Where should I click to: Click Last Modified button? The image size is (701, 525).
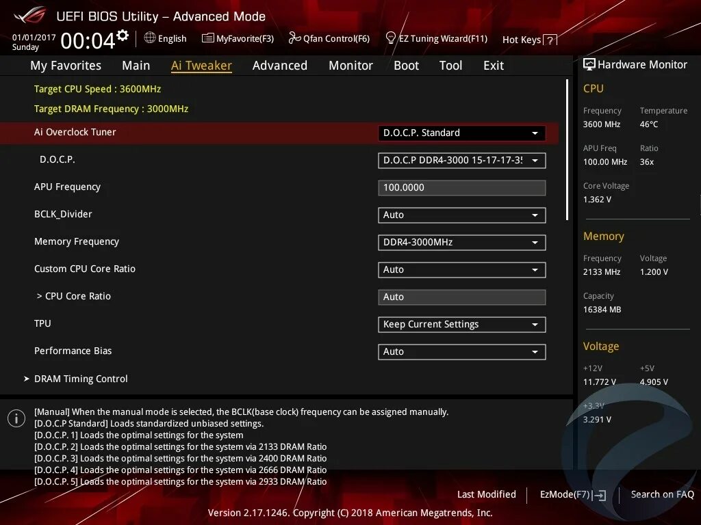coord(487,494)
